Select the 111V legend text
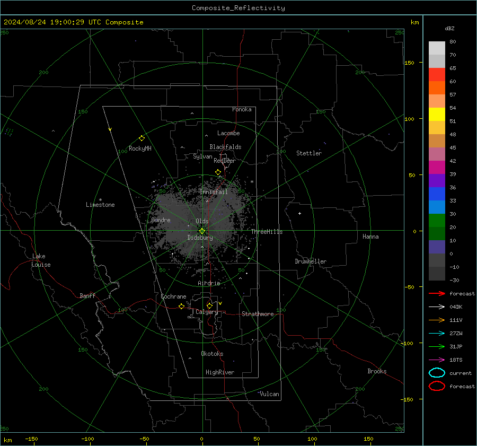Viewport: 477px width, 446px height. tap(456, 320)
